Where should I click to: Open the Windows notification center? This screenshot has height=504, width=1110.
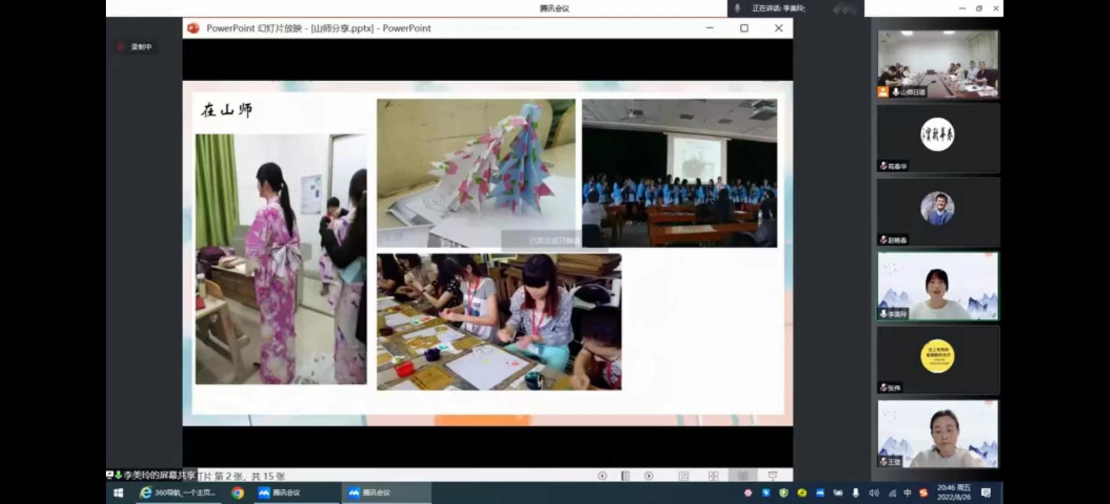(x=986, y=493)
